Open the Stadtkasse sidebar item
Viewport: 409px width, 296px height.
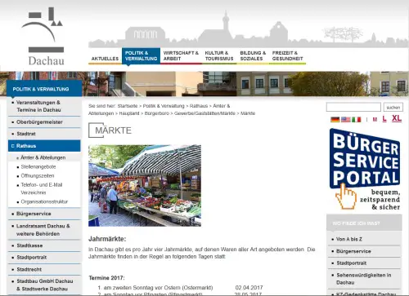(x=44, y=245)
